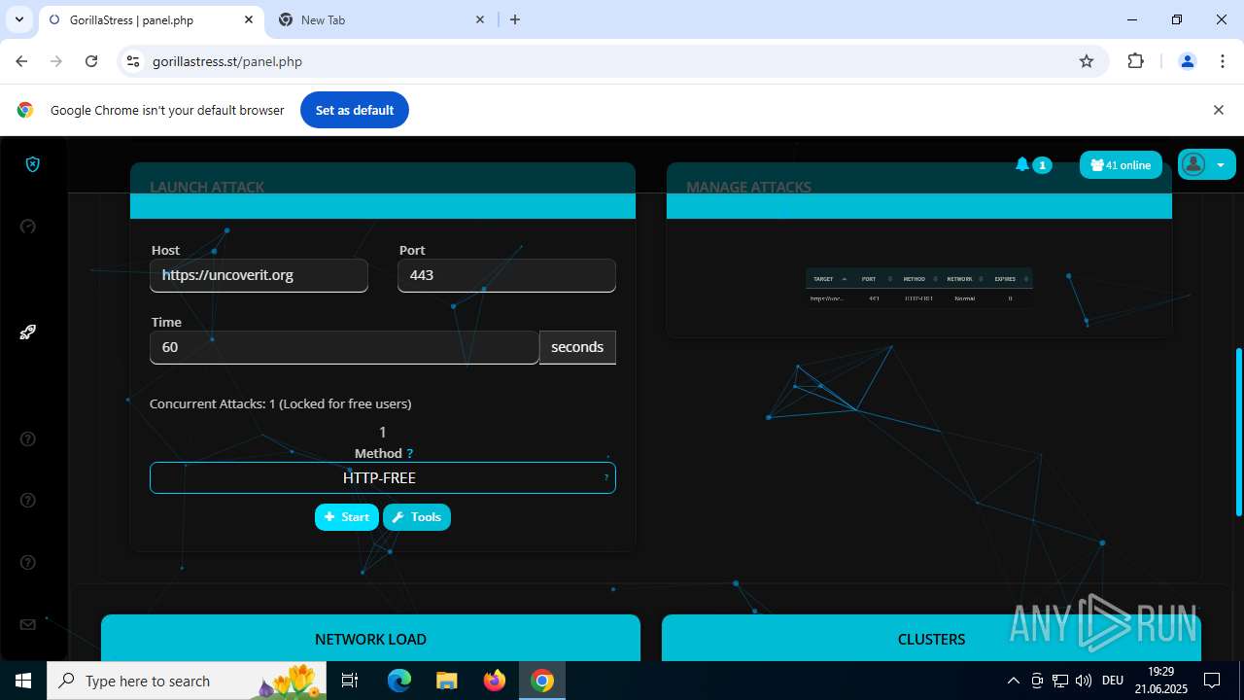
Task: Launch Firefox from taskbar
Action: [495, 681]
